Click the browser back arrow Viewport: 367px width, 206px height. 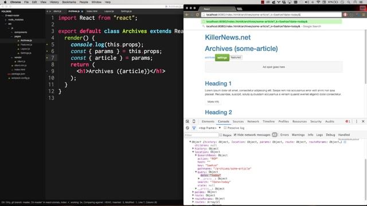pos(187,15)
